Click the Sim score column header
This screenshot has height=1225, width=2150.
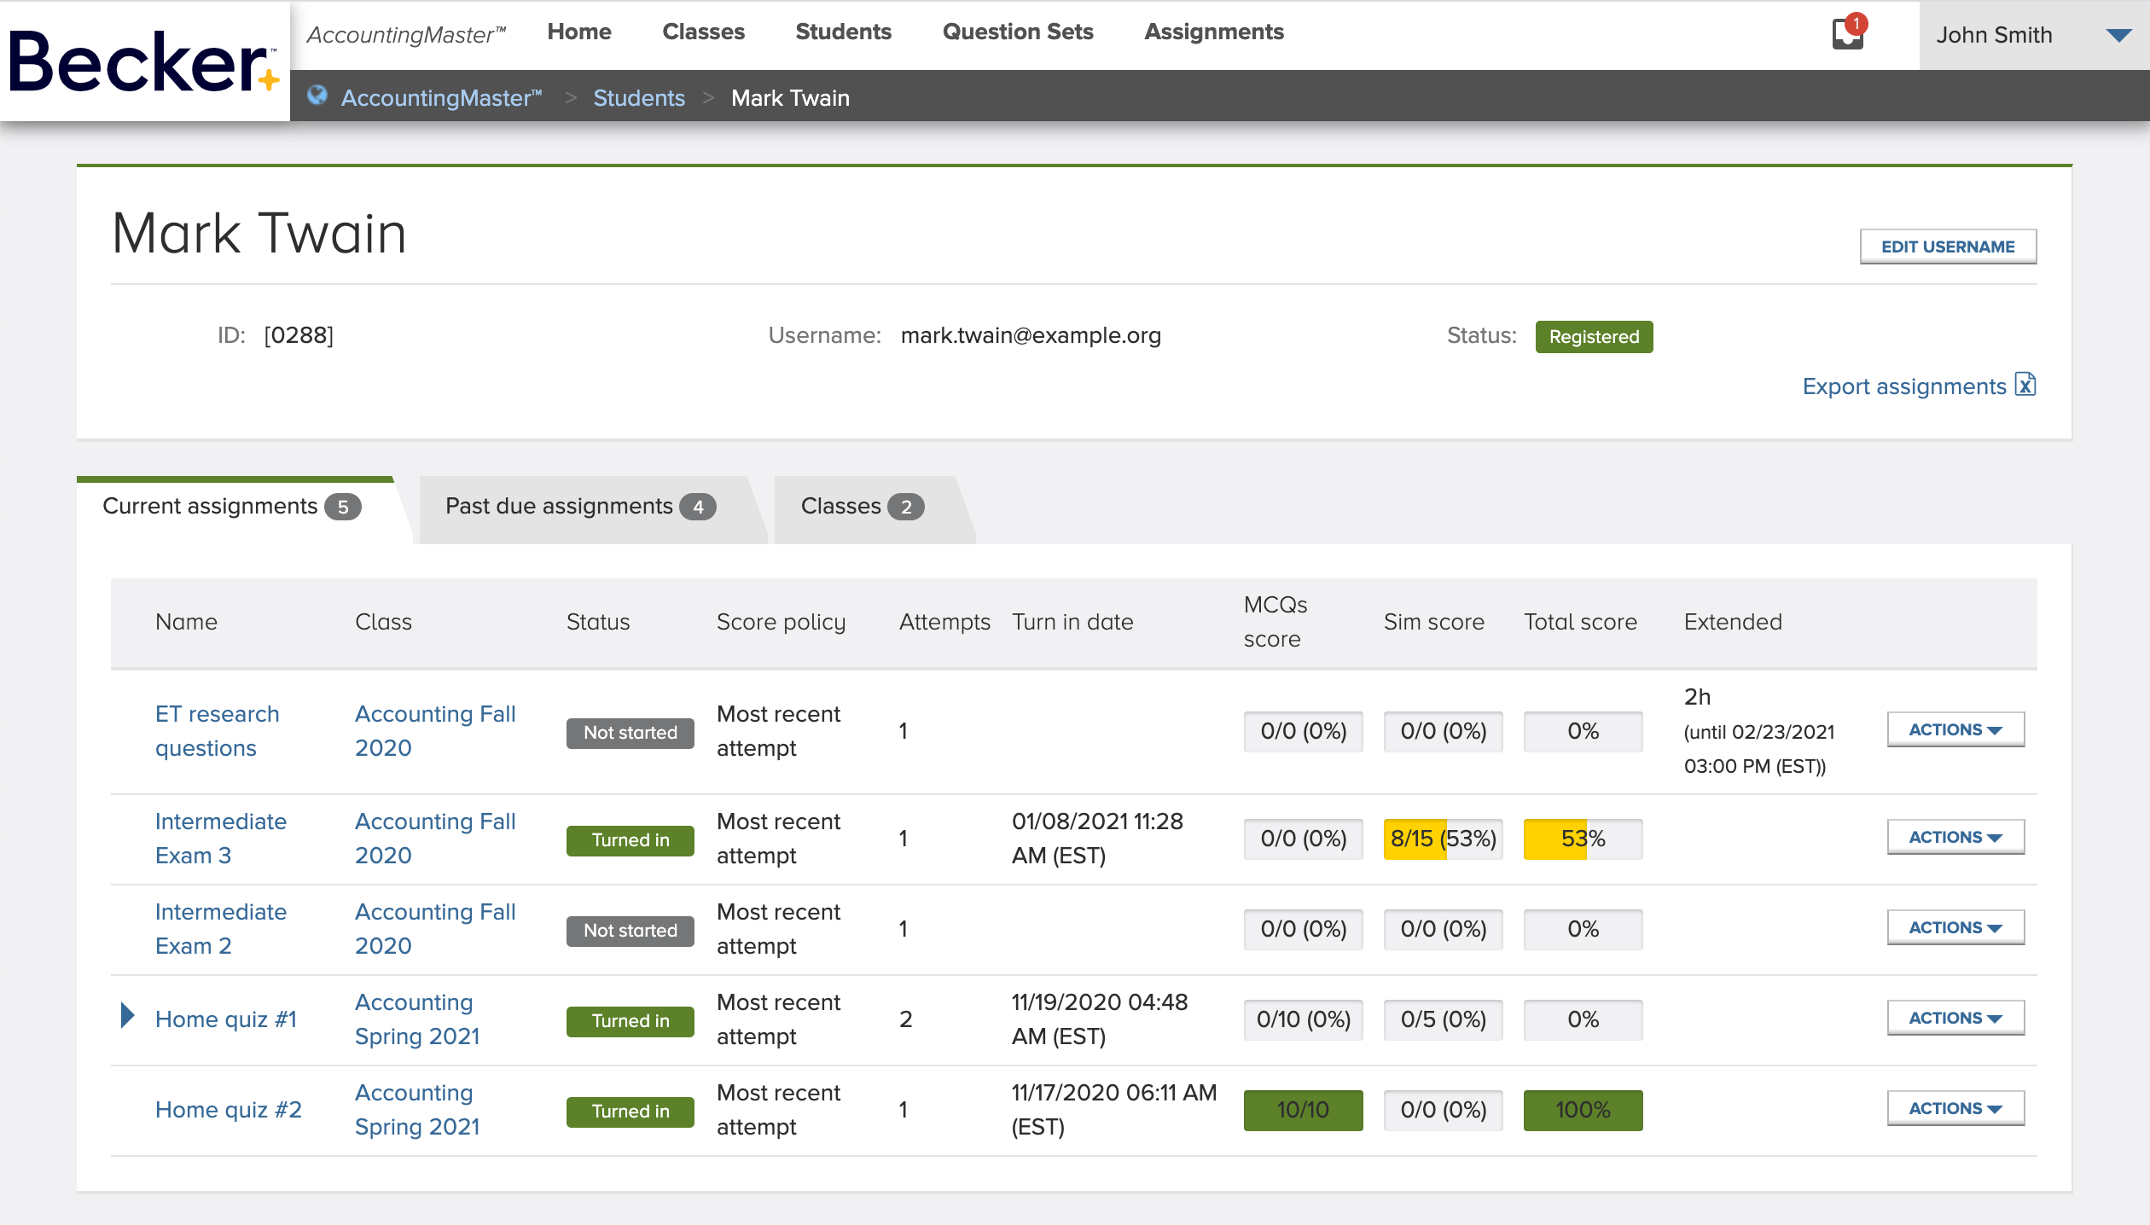click(1433, 622)
